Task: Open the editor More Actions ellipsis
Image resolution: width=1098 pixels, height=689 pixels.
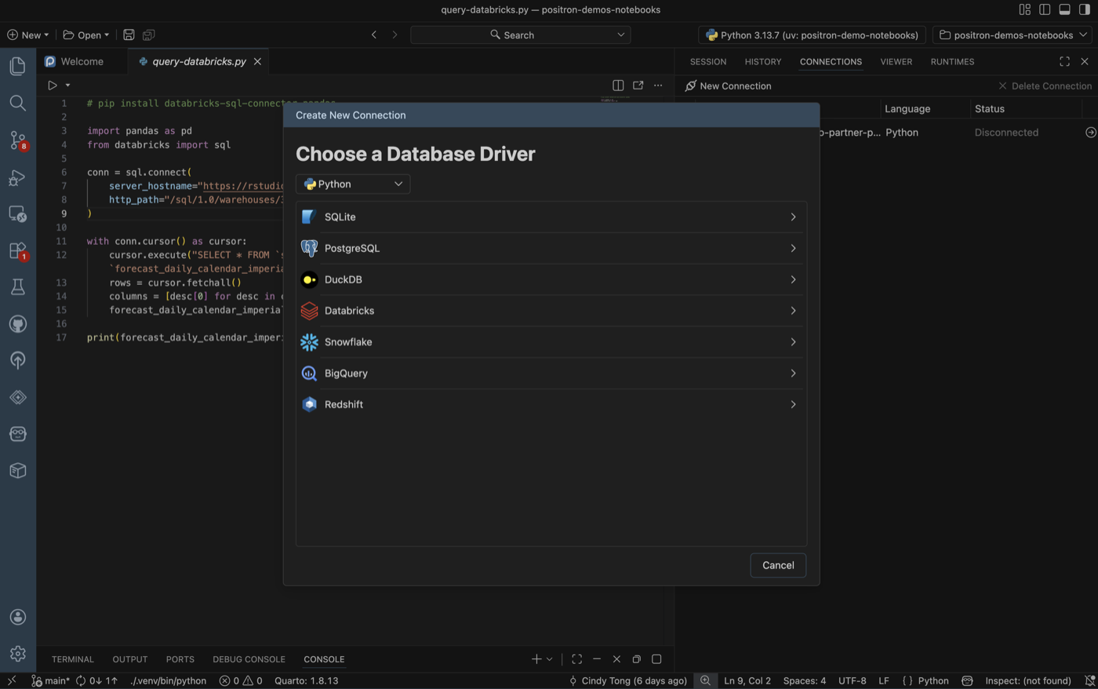Action: click(x=658, y=85)
